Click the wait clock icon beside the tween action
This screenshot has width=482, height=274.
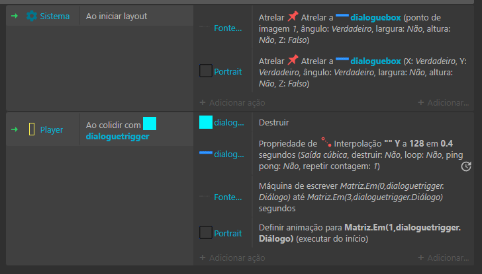465,166
